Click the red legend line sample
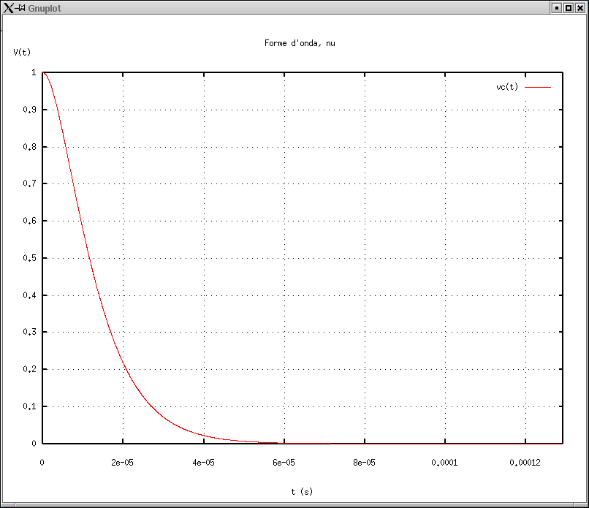 [x=538, y=87]
